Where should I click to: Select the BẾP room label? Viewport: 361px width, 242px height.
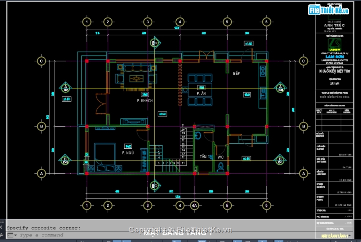coord(236,73)
